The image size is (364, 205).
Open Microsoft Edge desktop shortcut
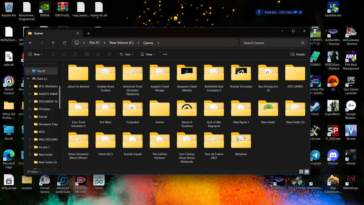(9, 159)
